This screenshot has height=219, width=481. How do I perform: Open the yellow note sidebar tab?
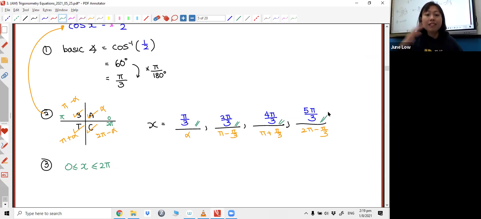(4, 60)
